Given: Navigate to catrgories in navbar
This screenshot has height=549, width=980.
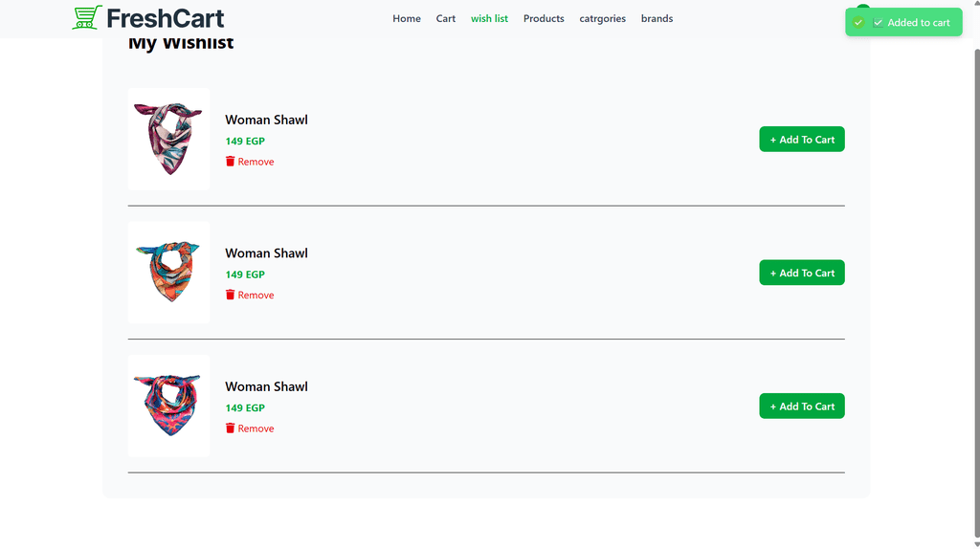Looking at the screenshot, I should (x=602, y=18).
